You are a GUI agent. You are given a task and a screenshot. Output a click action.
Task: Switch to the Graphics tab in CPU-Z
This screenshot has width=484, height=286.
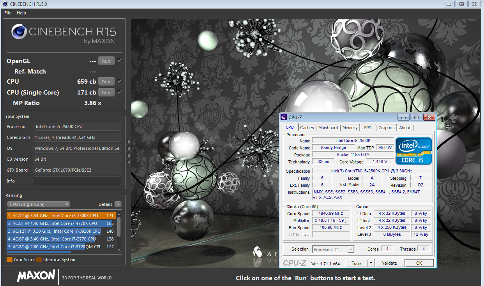[x=387, y=128]
